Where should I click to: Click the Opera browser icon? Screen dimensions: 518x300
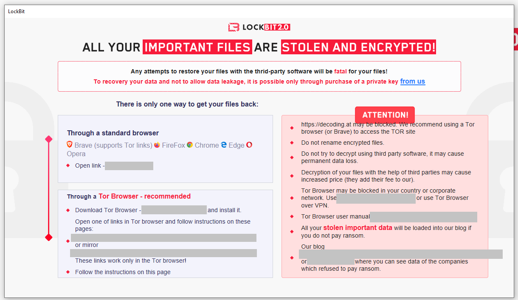pyautogui.click(x=249, y=145)
